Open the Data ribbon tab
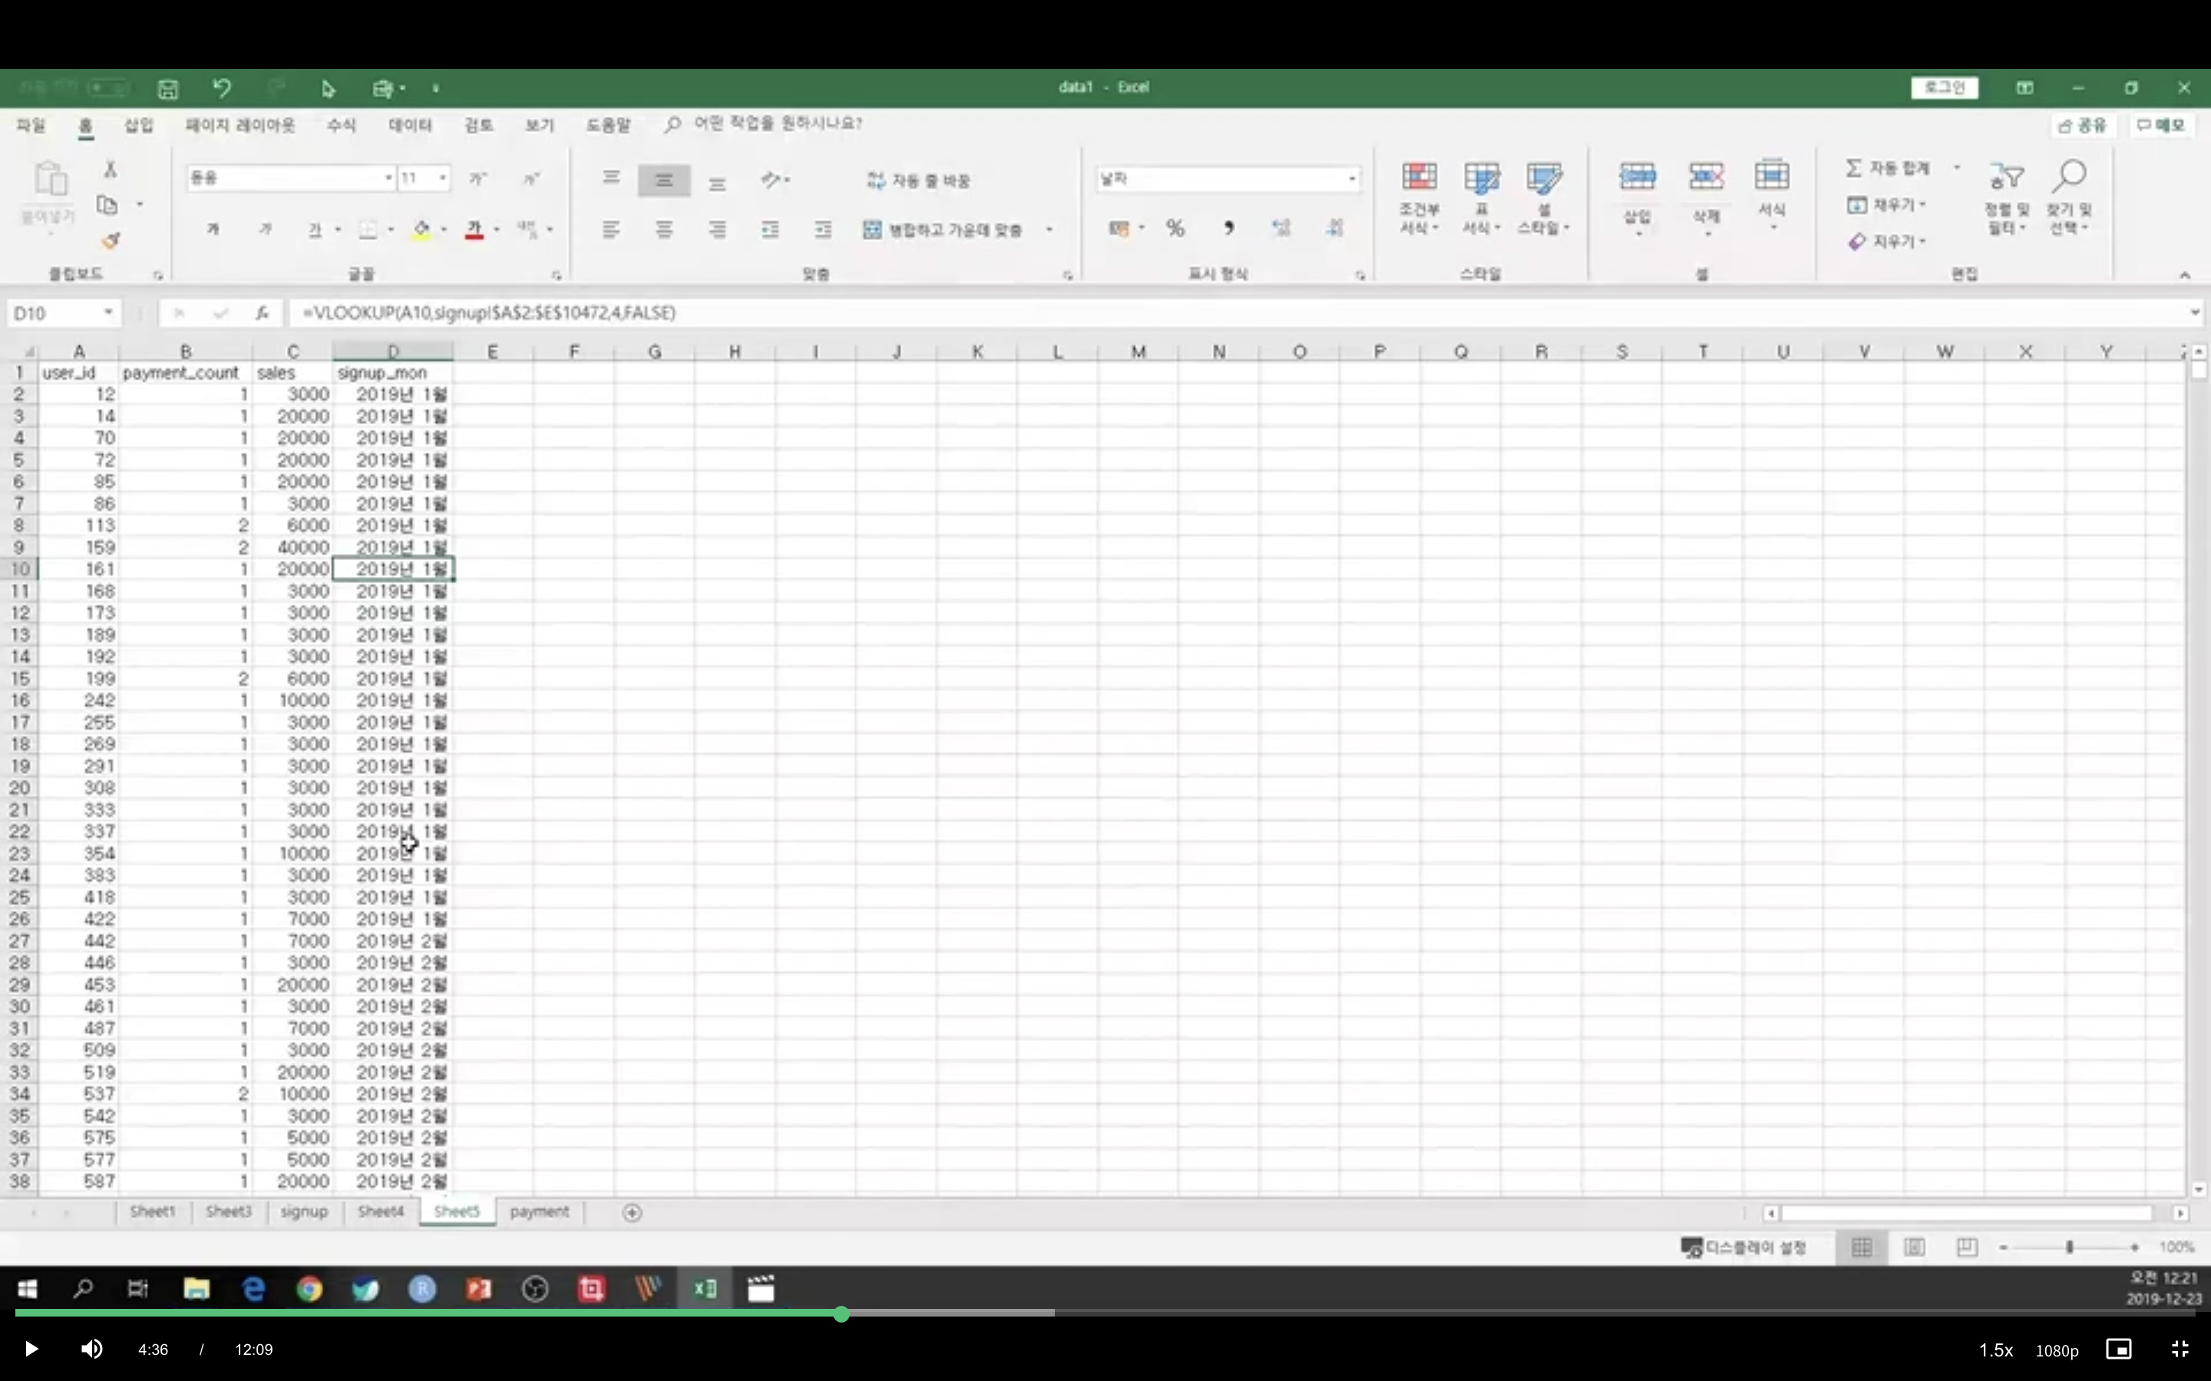This screenshot has width=2211, height=1381. (409, 125)
